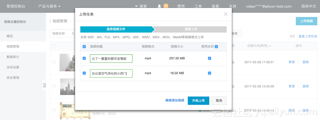Viewport: 320px width, 120px height.
Task: Edit title field 火了一整夏的都市言情剧
Action: pos(111,59)
